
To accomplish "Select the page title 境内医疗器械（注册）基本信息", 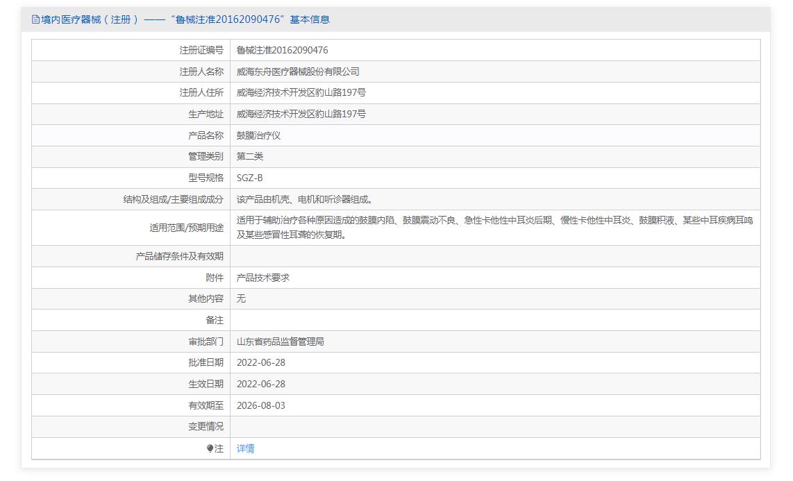I will [x=185, y=19].
